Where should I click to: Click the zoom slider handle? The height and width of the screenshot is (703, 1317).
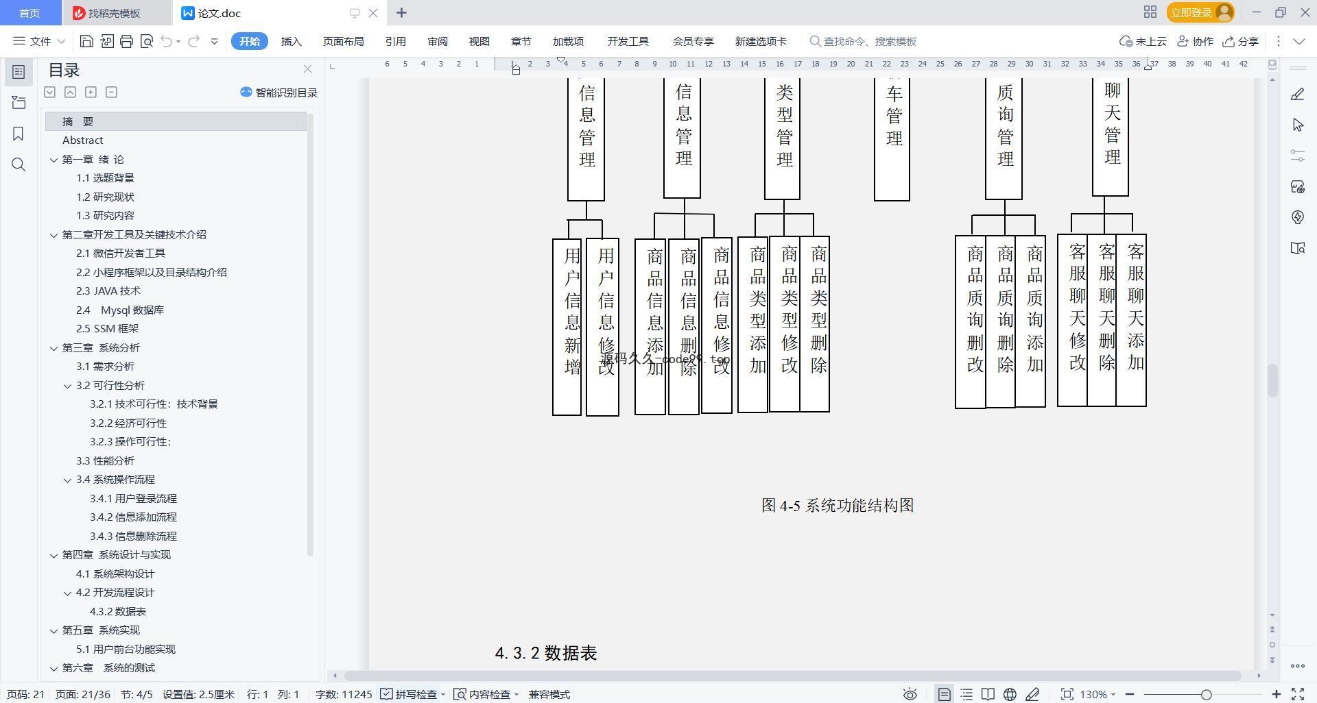pyautogui.click(x=1207, y=694)
